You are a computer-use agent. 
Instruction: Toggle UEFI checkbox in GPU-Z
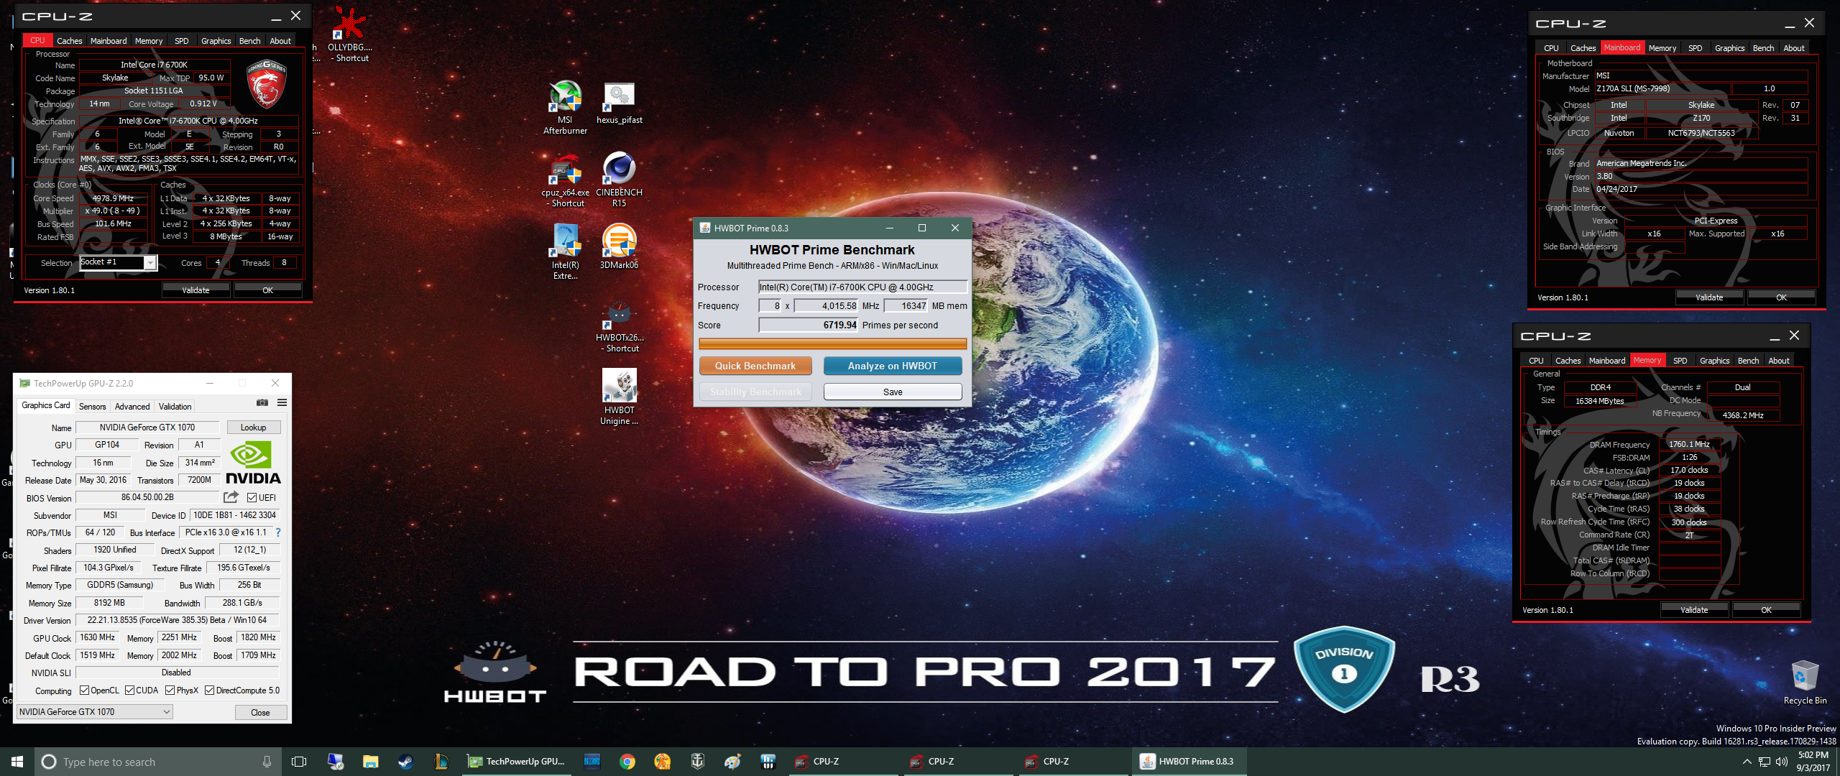[x=252, y=497]
